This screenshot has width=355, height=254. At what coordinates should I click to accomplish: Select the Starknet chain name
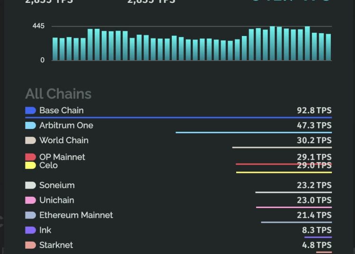(56, 245)
